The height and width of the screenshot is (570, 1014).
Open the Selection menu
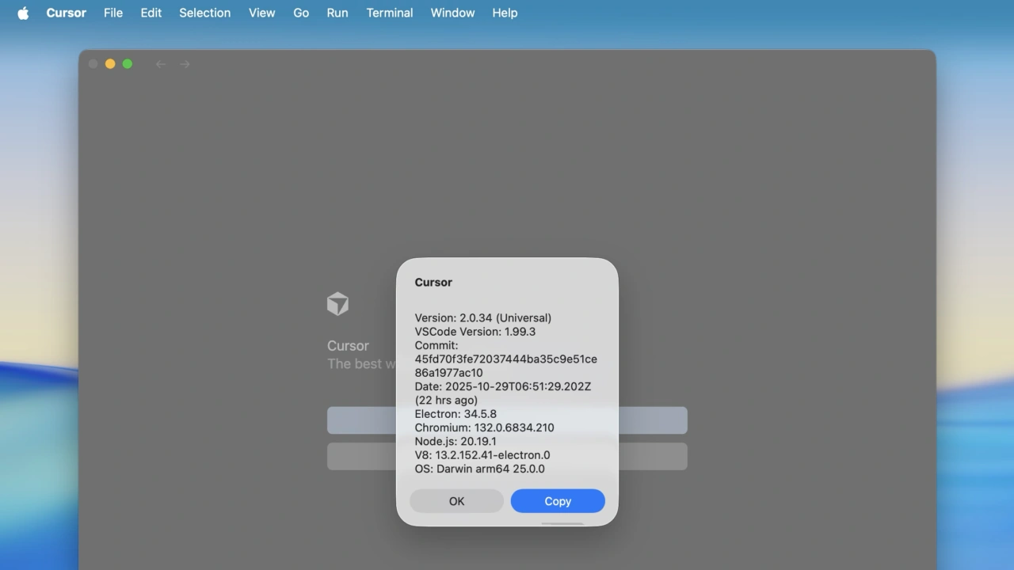(204, 13)
